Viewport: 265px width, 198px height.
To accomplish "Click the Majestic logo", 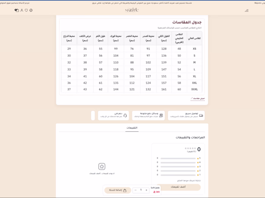I will coord(132,10).
